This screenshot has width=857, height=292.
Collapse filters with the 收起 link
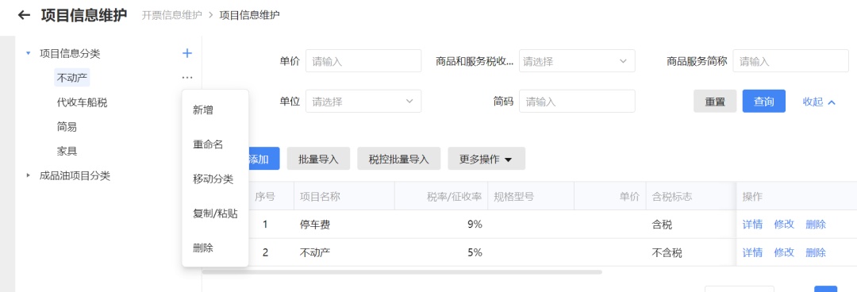(x=819, y=102)
